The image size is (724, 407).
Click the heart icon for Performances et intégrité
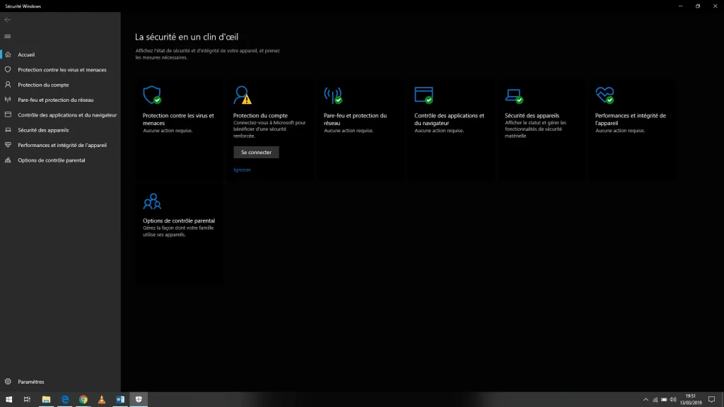click(x=605, y=95)
